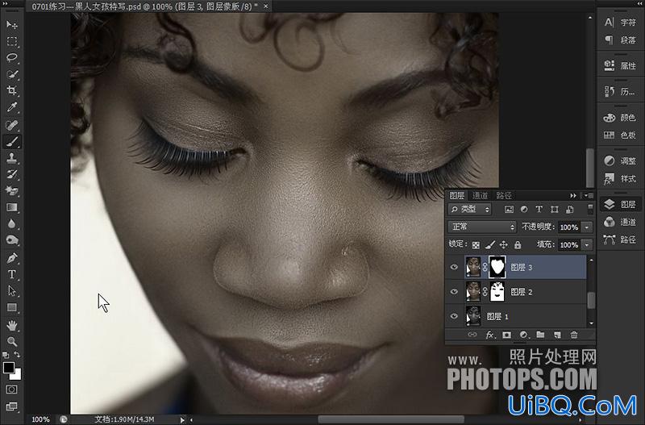This screenshot has height=425, width=645.
Task: Select the layer mask thumbnail of 图层 3
Action: coord(497,267)
